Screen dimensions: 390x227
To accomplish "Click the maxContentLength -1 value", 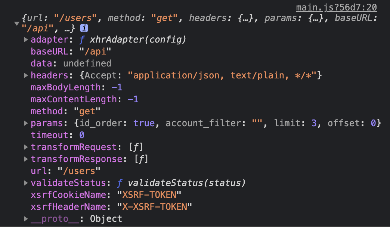I will coord(133,99).
